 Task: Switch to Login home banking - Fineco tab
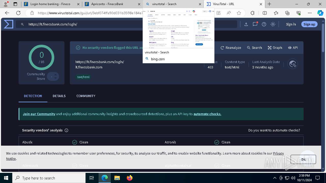click(52, 4)
